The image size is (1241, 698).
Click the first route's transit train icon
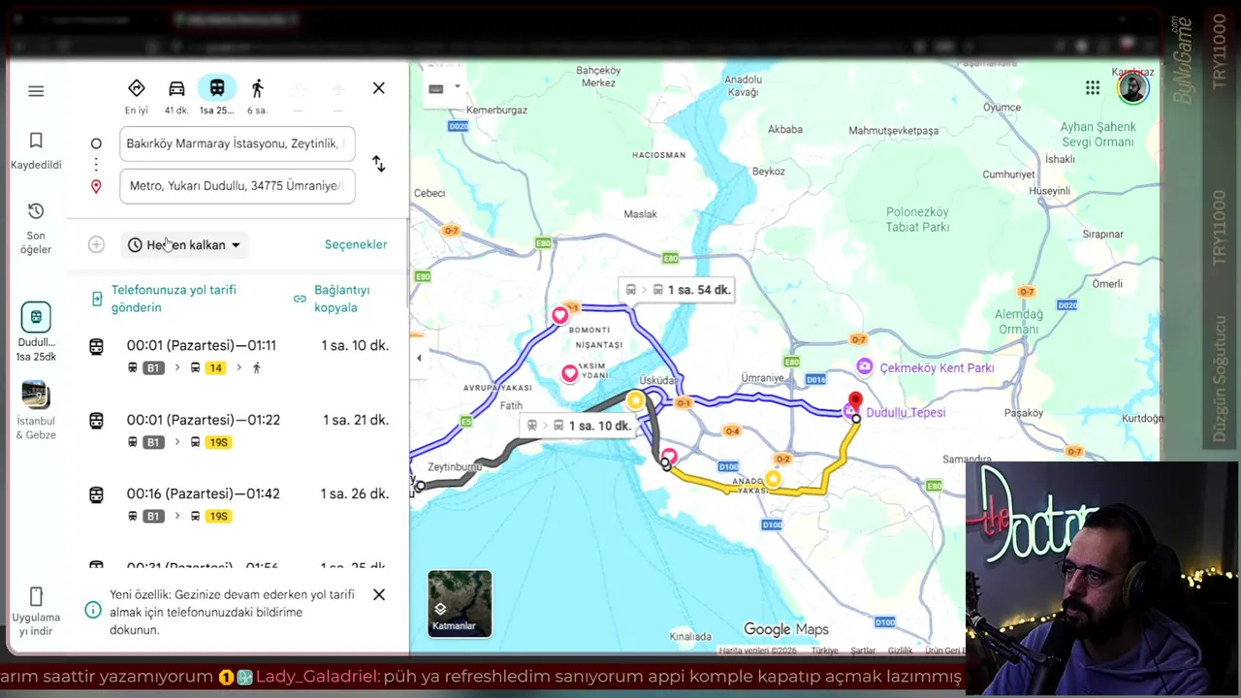(96, 346)
